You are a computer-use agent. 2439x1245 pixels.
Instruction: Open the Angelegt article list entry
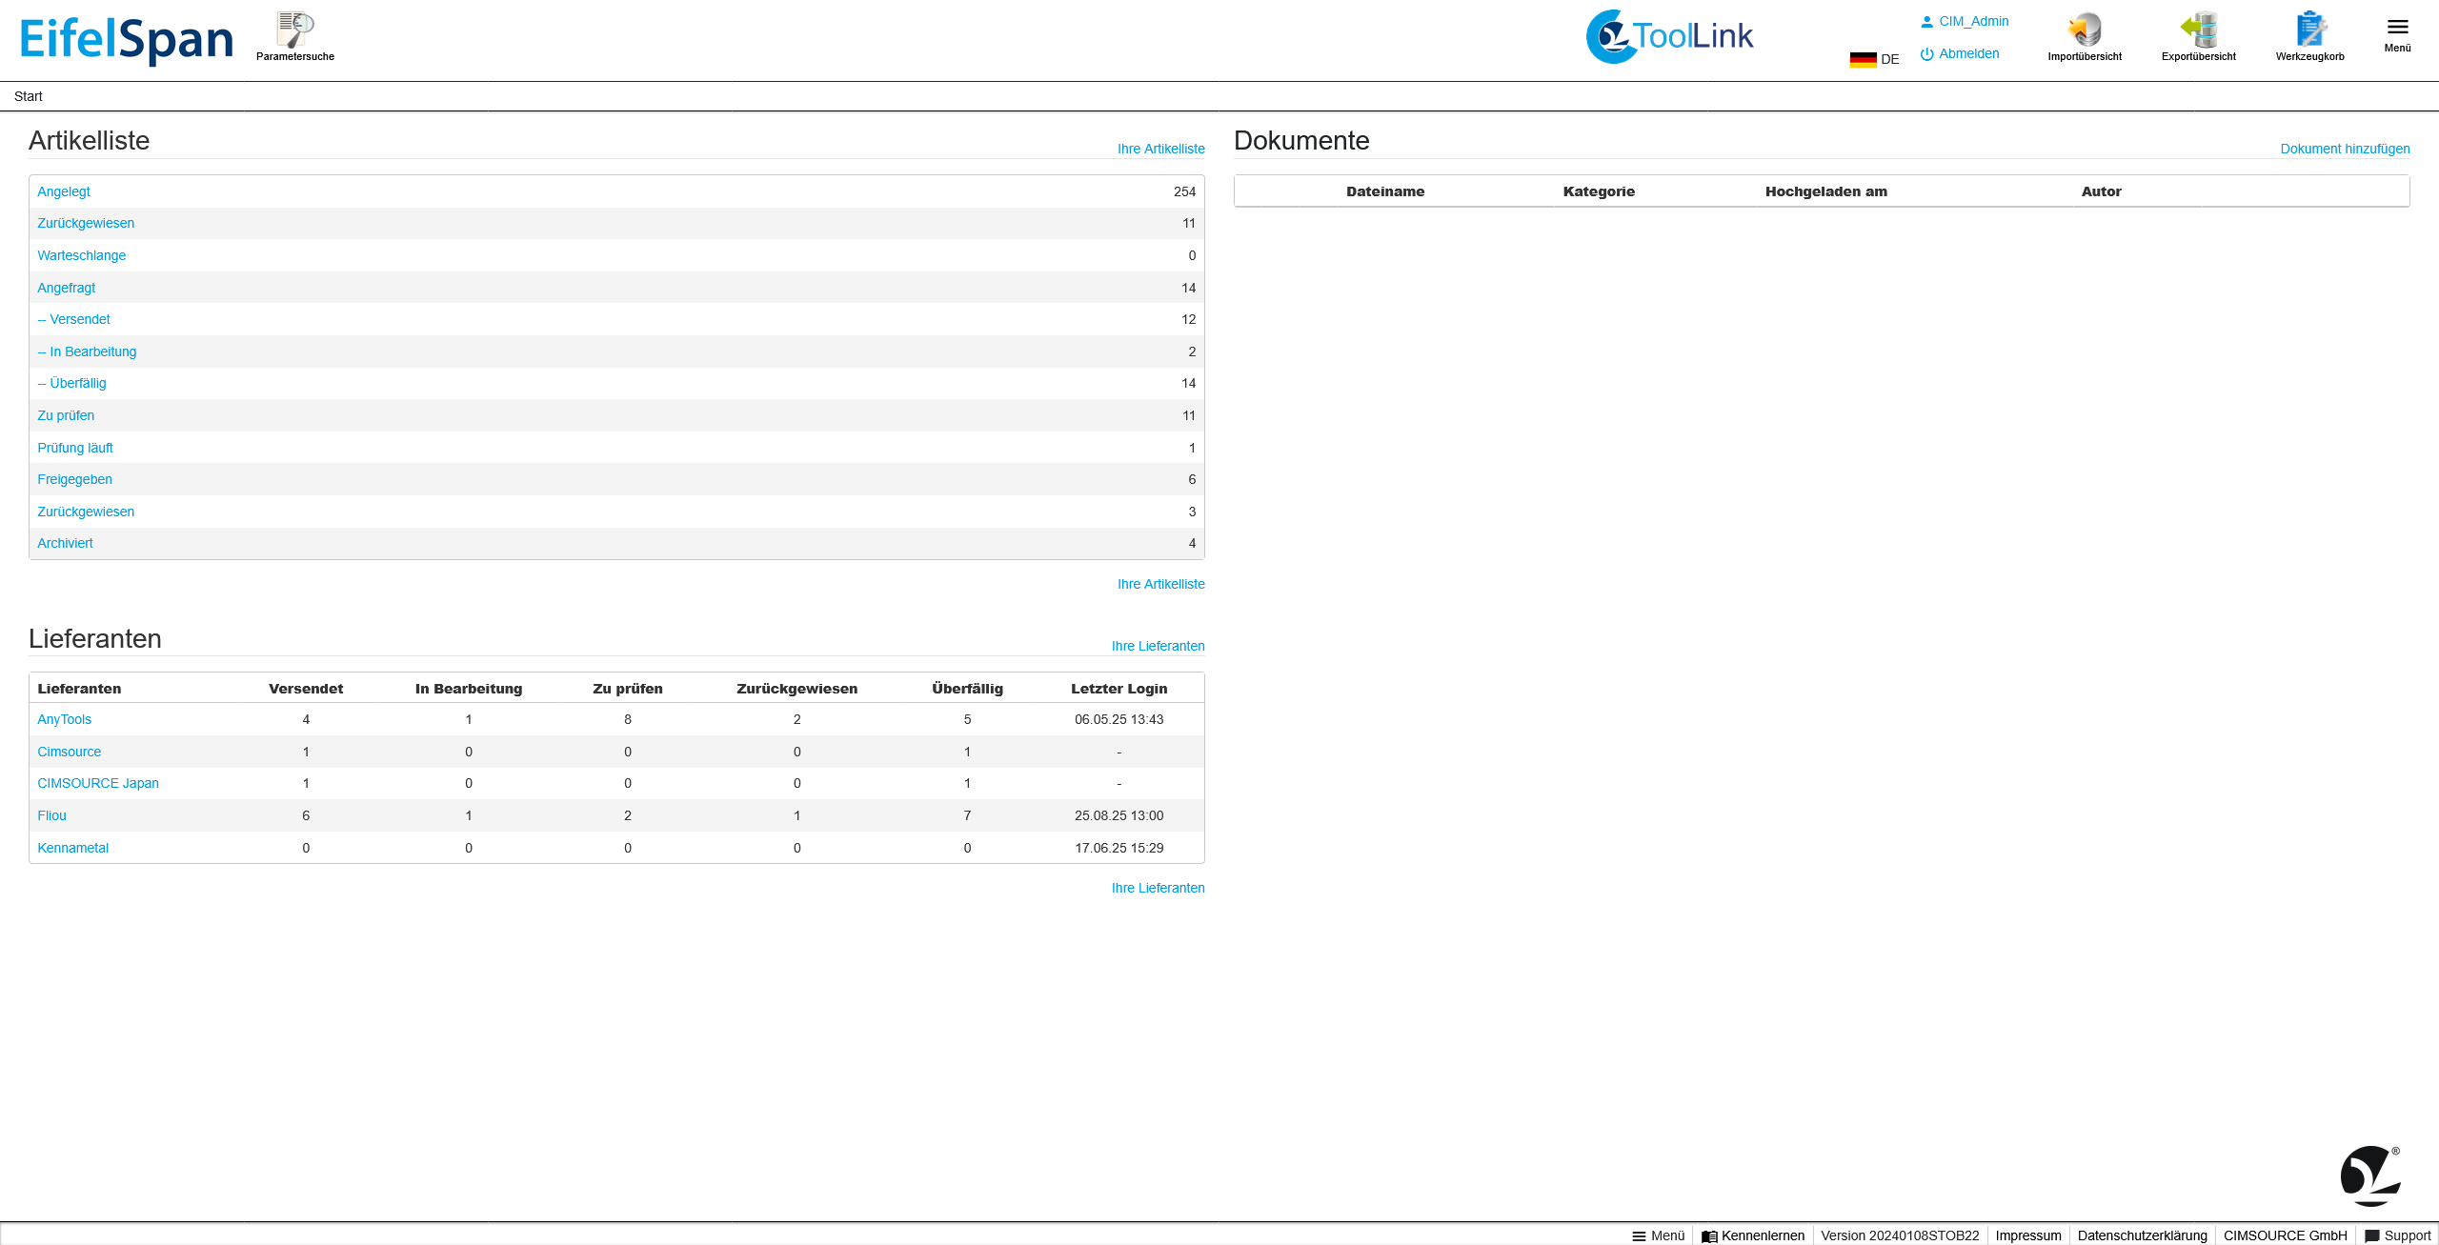pos(64,191)
